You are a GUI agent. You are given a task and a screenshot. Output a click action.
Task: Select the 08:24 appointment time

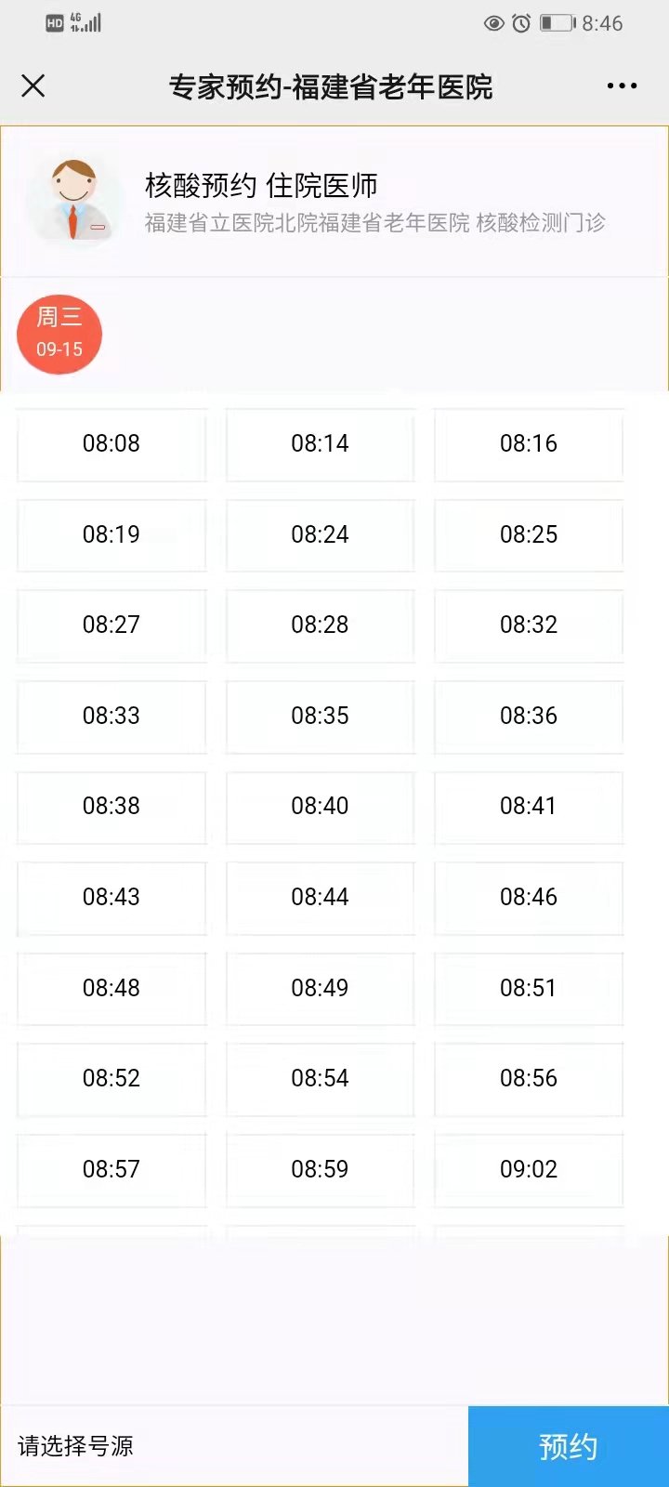click(320, 534)
